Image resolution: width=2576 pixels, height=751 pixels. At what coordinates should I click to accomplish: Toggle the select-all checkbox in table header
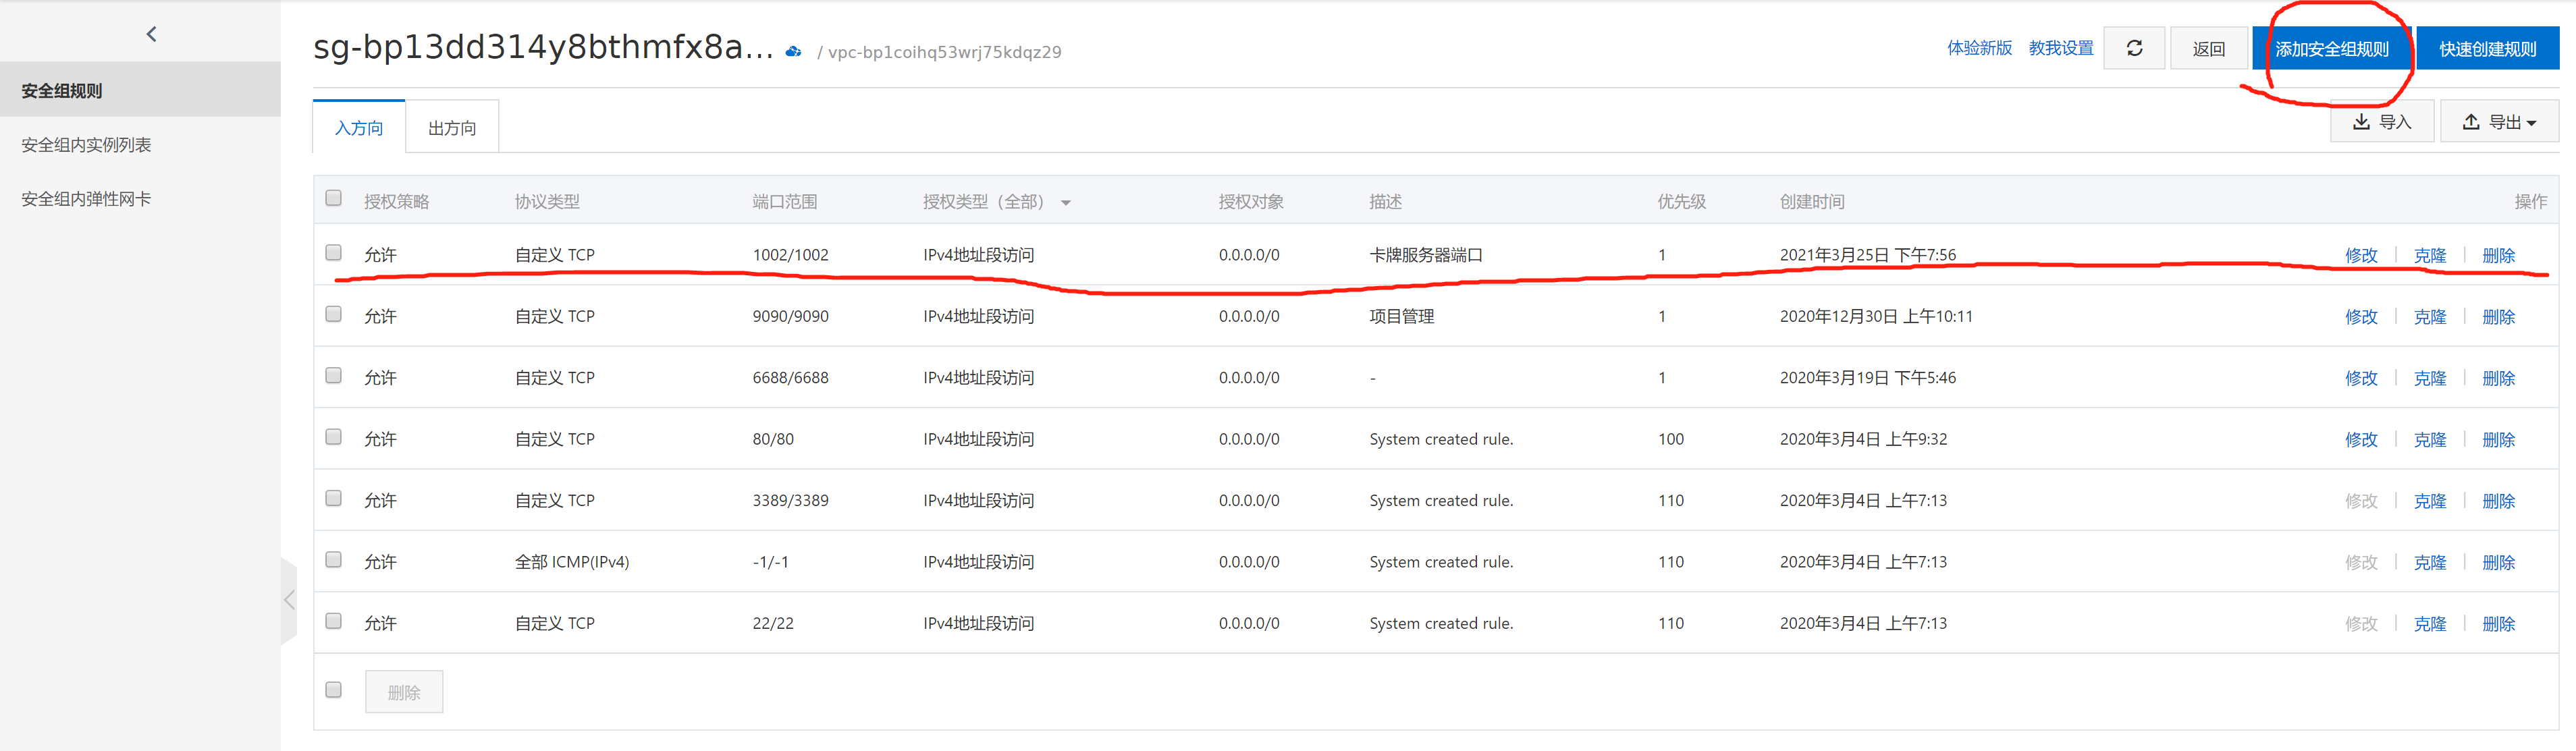(x=334, y=198)
